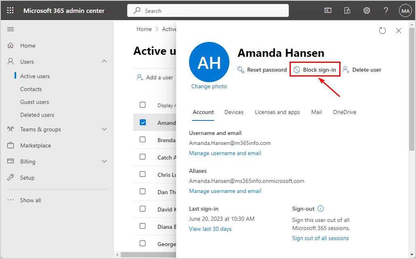This screenshot has width=416, height=259.
Task: Click Manage username and email under Aliases
Action: pyautogui.click(x=225, y=191)
